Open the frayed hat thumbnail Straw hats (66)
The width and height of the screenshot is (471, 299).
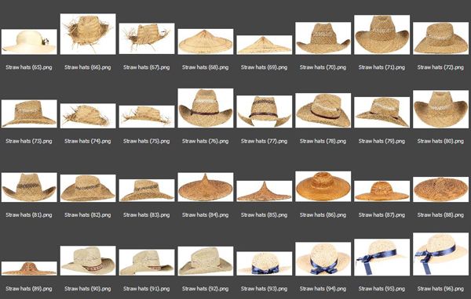88,34
